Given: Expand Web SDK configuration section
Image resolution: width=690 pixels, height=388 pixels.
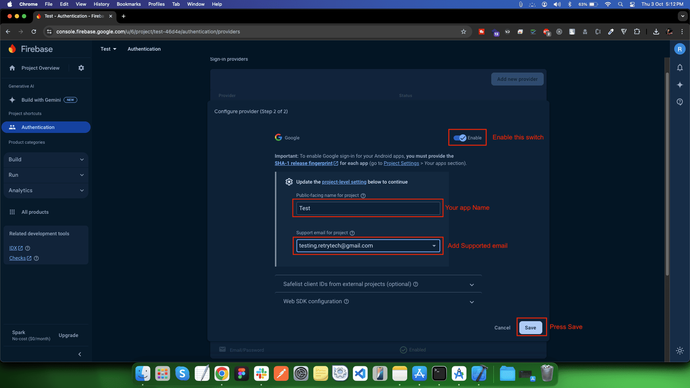Looking at the screenshot, I should click(471, 302).
